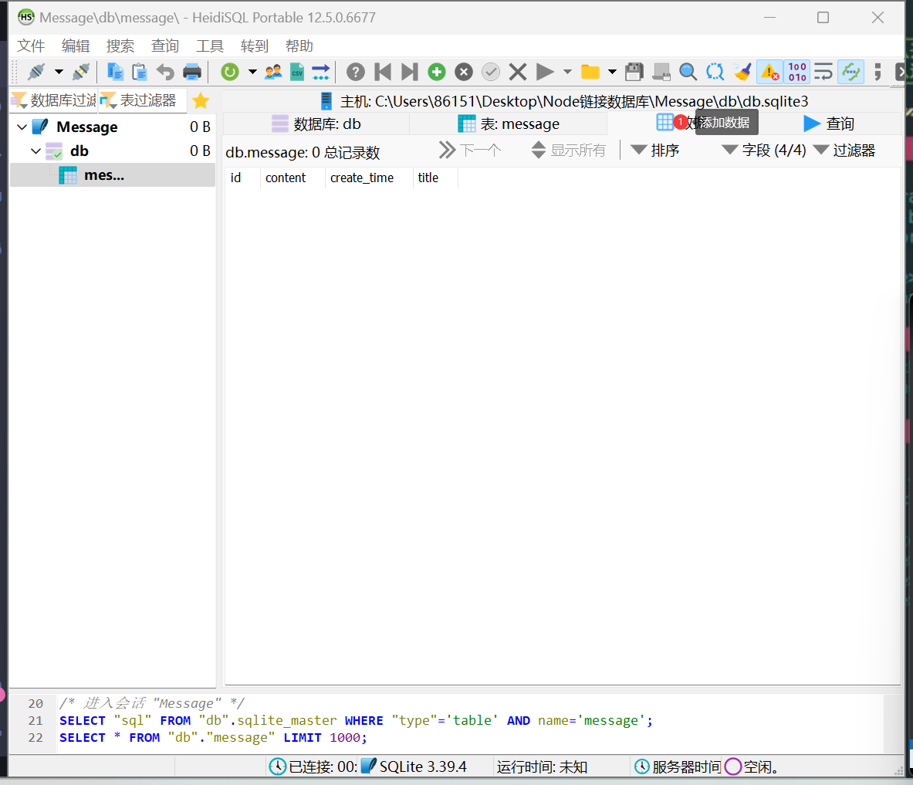This screenshot has height=785, width=913.
Task: Open the Refresh dropdown arrow
Action: 252,73
